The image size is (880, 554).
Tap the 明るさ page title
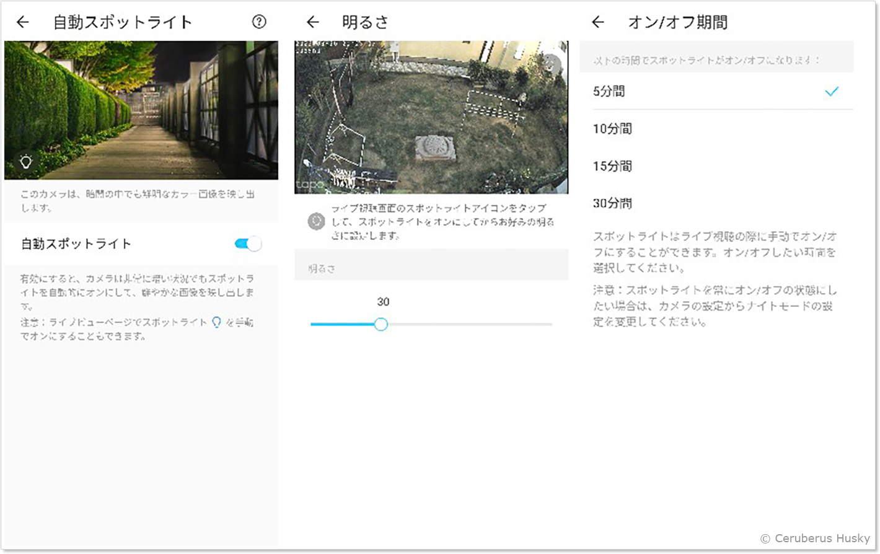pyautogui.click(x=366, y=22)
